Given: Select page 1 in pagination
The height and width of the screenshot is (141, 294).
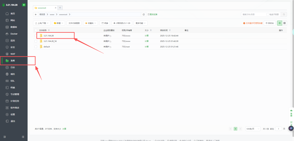Looking at the screenshot, I should (x=235, y=129).
